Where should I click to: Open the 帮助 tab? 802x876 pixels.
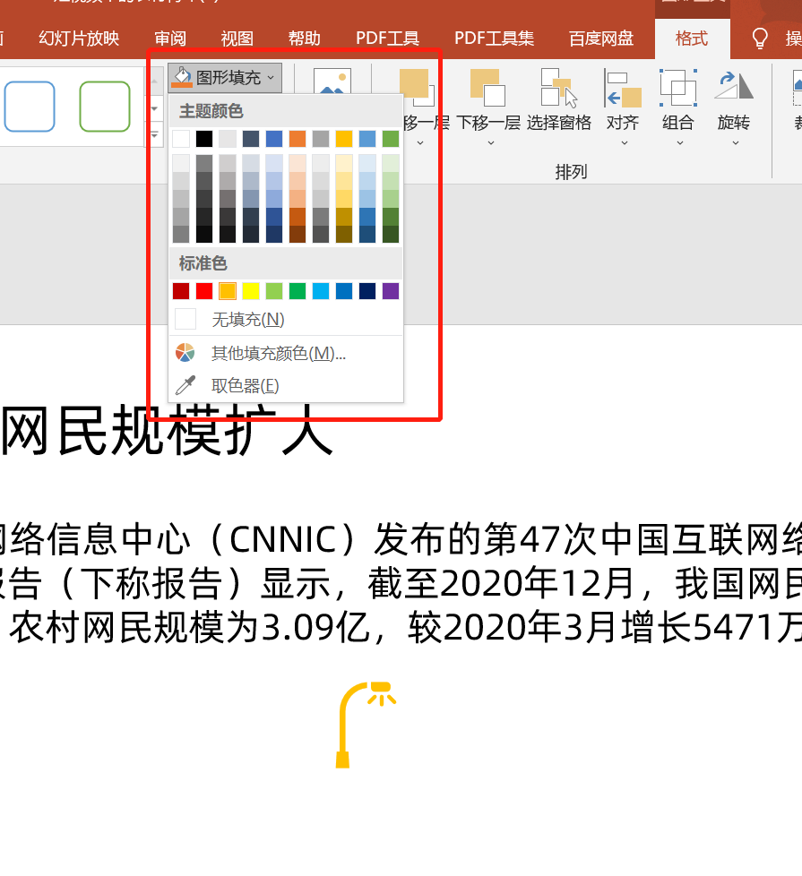[x=304, y=39]
